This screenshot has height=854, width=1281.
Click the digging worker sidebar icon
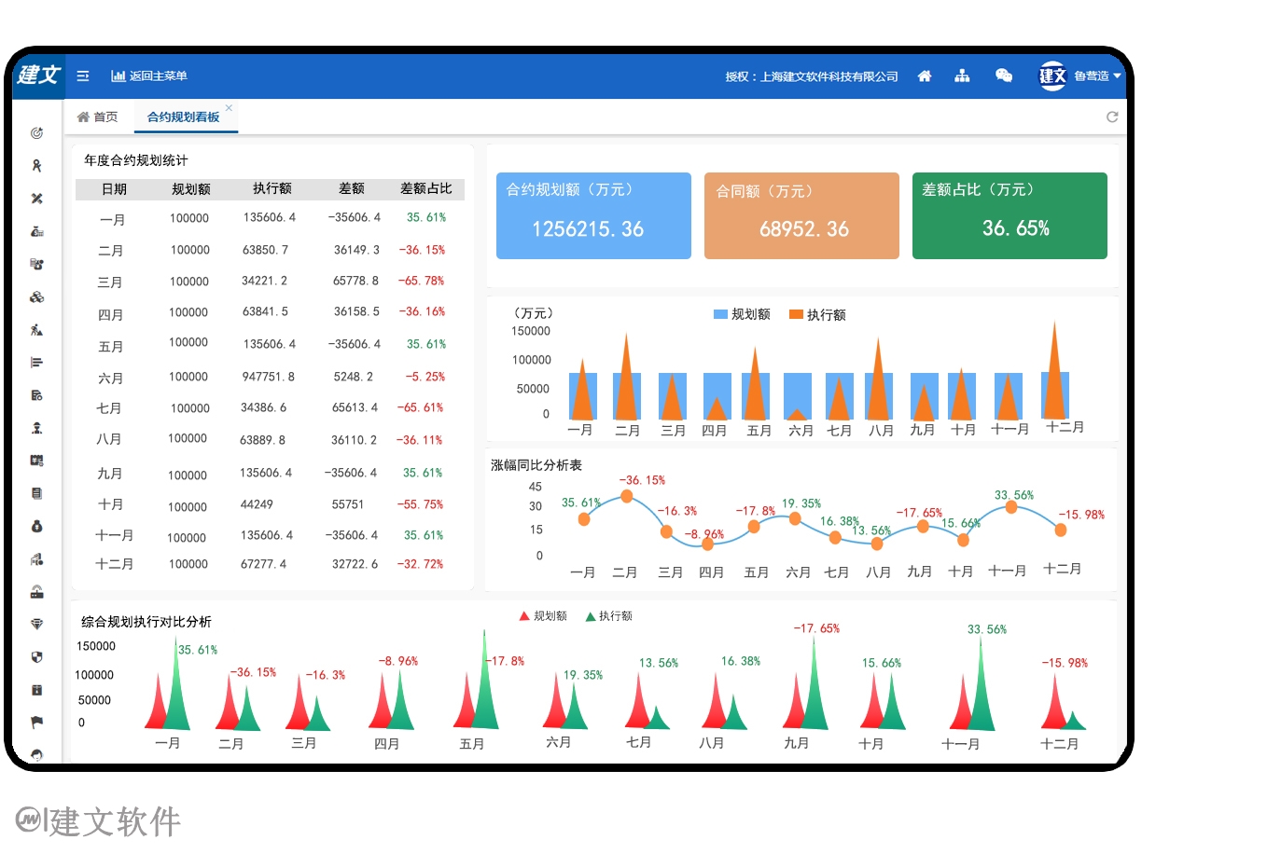[x=36, y=330]
